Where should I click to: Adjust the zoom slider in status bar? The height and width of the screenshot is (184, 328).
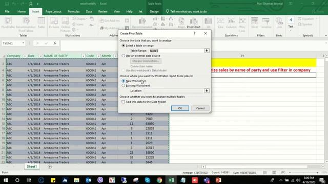click(x=303, y=173)
